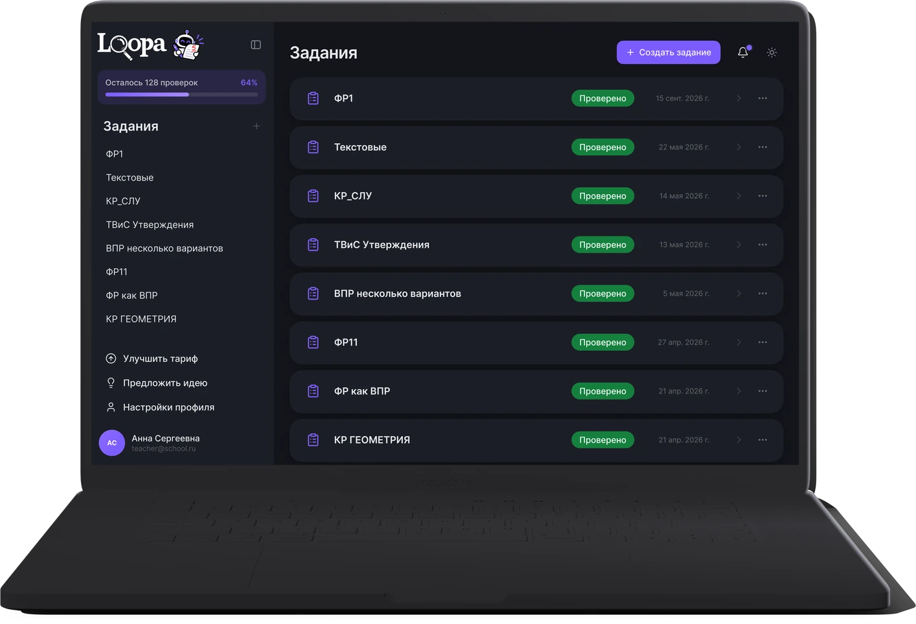This screenshot has height=624, width=916.
Task: Open Настройки профиля link
Action: [160, 407]
